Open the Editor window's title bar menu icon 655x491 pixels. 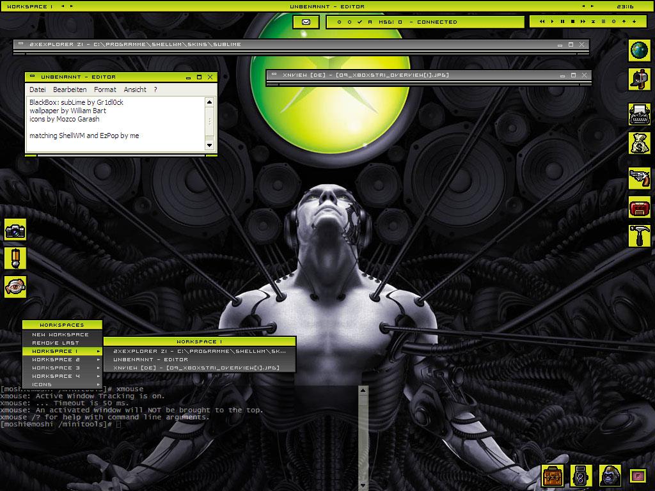33,77
